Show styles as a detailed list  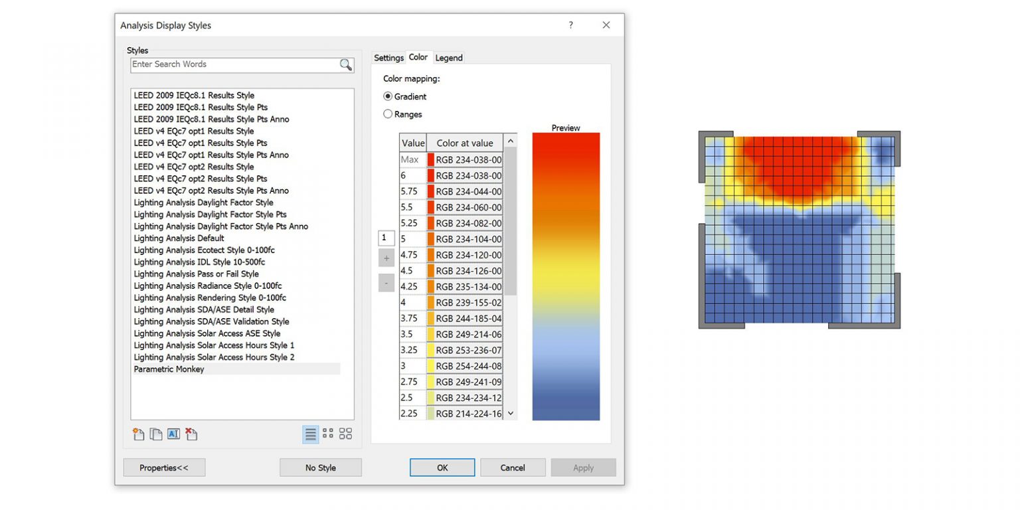coord(311,434)
